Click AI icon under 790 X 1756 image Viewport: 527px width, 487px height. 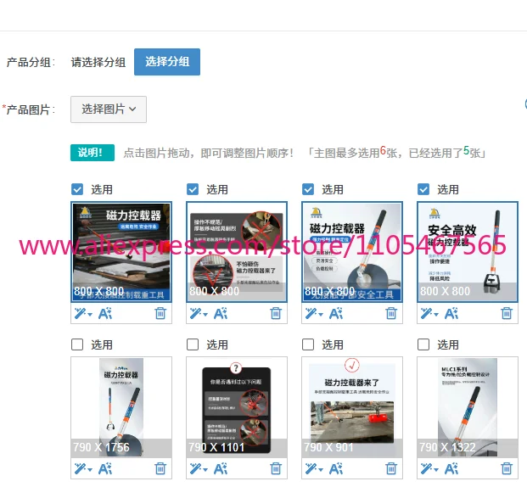pos(105,468)
